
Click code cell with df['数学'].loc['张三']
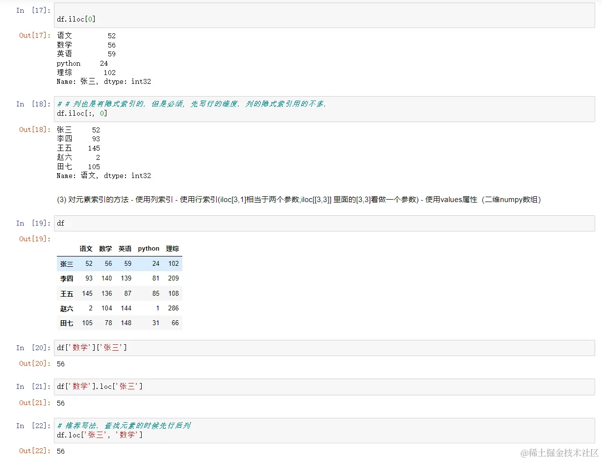click(x=324, y=386)
